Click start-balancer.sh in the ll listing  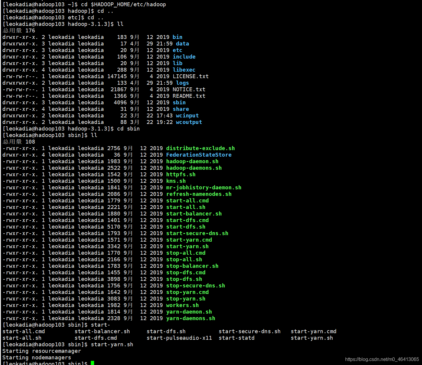click(194, 214)
